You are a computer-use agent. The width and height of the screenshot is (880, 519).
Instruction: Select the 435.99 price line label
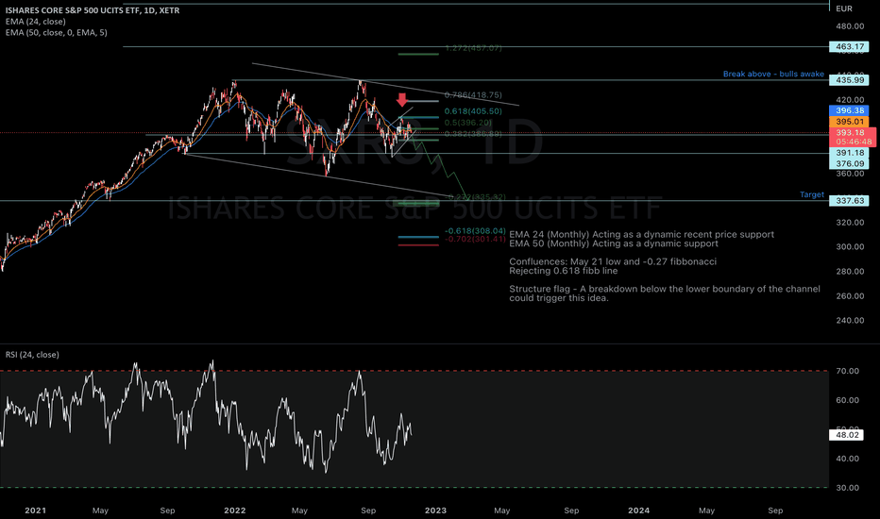(x=849, y=80)
